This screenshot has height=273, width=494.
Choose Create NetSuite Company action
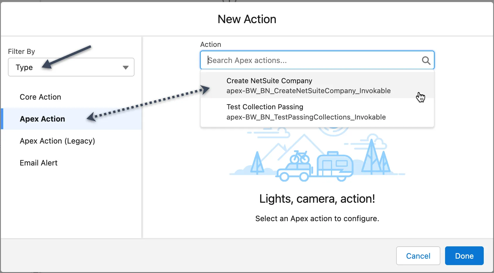(317, 86)
